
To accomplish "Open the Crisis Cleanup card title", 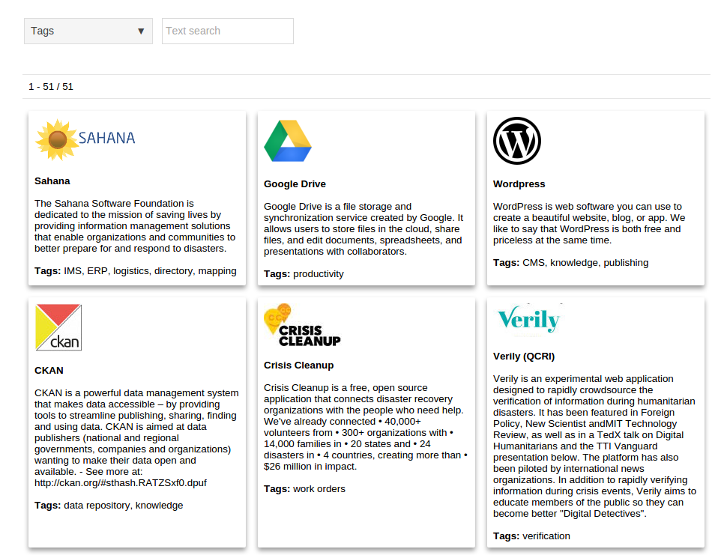I will [x=299, y=366].
